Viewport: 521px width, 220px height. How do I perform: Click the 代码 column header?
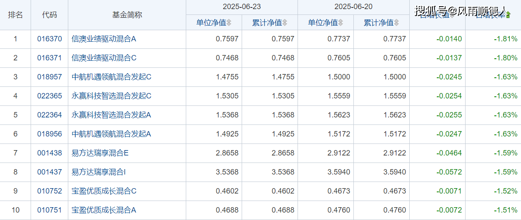pos(50,15)
